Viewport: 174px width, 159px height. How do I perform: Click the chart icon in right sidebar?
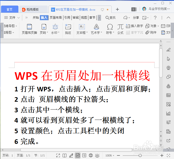168,113
